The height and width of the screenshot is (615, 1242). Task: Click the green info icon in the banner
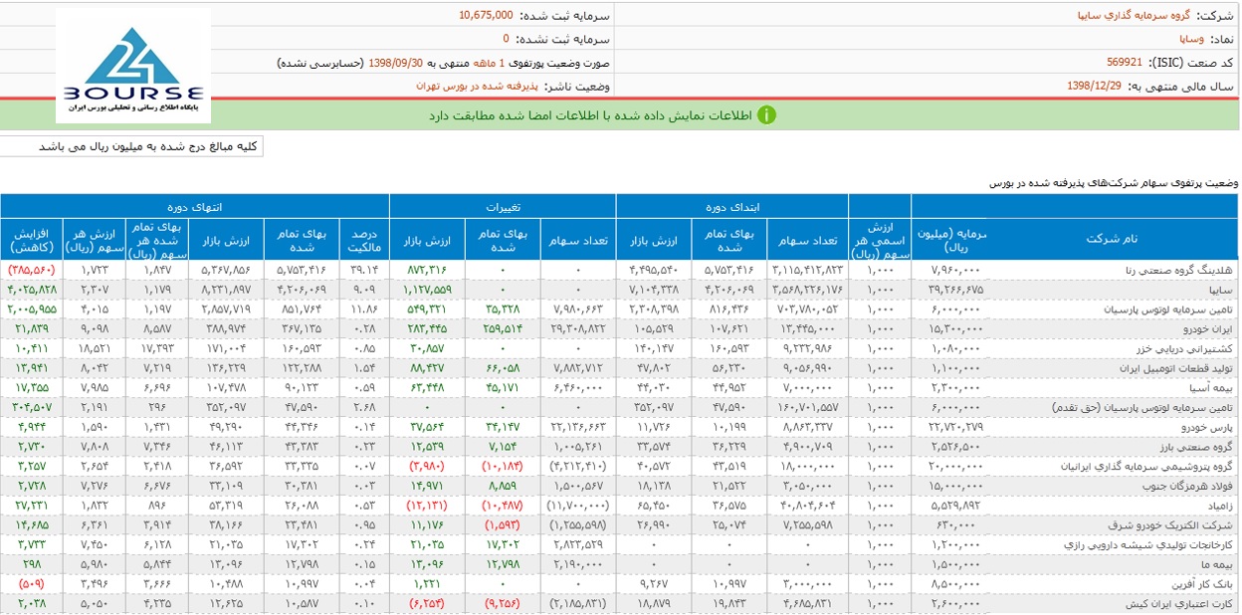pos(766,114)
